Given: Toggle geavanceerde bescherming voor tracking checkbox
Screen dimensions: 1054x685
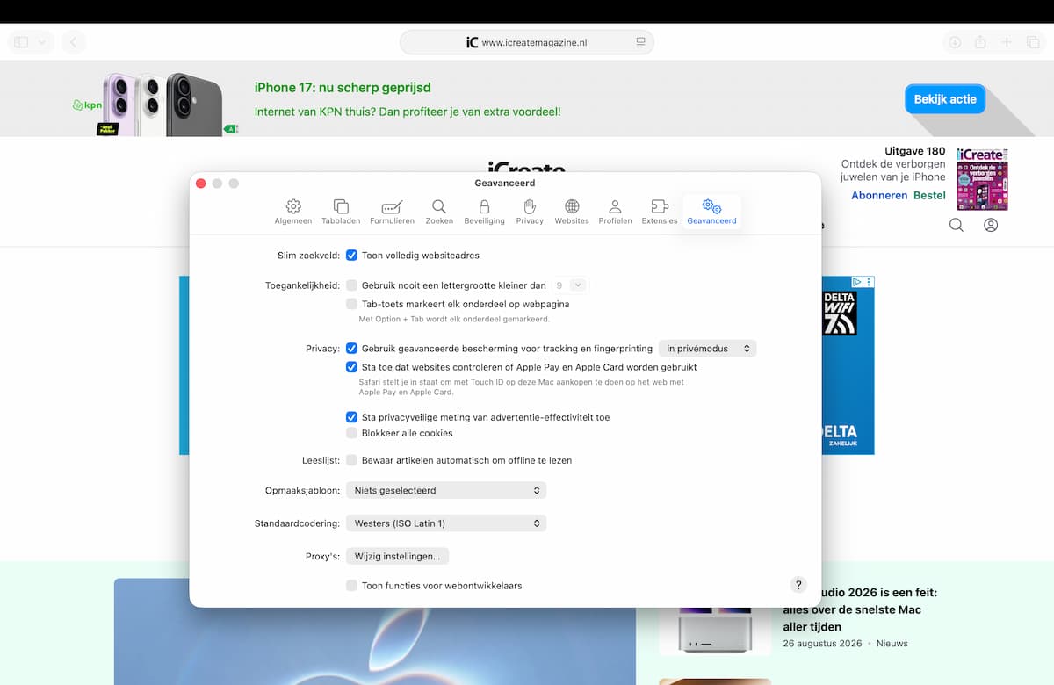Looking at the screenshot, I should 351,349.
